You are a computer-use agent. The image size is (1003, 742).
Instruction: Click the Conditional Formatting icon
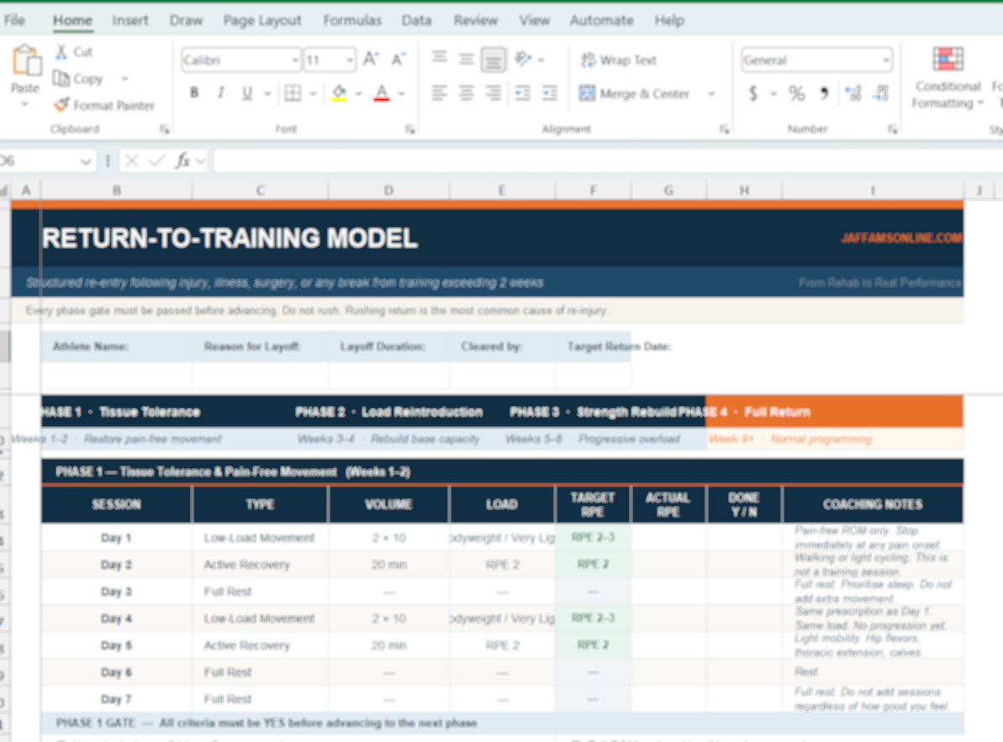(948, 60)
